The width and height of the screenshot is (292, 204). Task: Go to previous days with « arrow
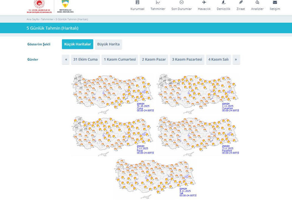pyautogui.click(x=66, y=59)
